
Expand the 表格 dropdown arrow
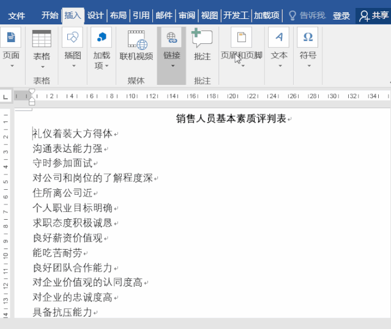[43, 67]
